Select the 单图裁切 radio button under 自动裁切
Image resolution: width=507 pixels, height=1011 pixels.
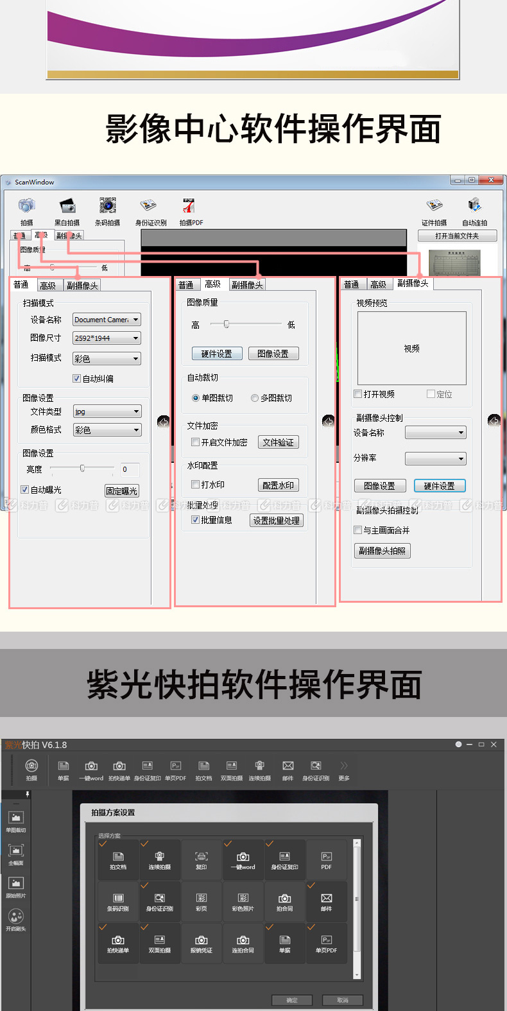(x=196, y=398)
